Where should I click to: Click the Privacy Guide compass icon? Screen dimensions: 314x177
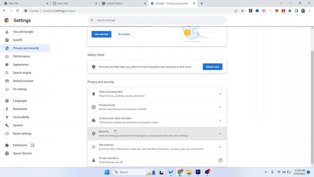coord(94,107)
